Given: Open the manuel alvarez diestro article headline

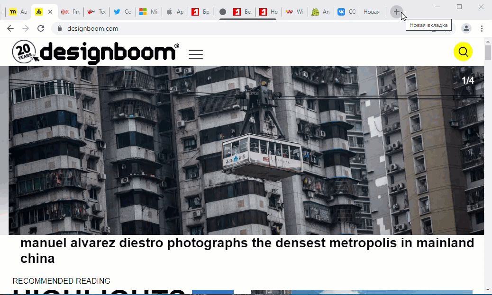Looking at the screenshot, I should point(247,251).
